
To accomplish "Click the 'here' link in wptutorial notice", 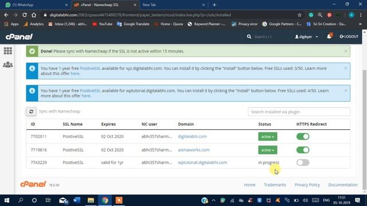I will 86,96.
